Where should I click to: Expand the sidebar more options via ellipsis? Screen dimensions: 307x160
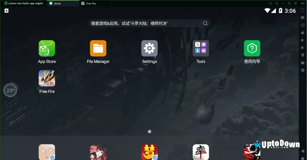pyautogui.click(x=303, y=78)
